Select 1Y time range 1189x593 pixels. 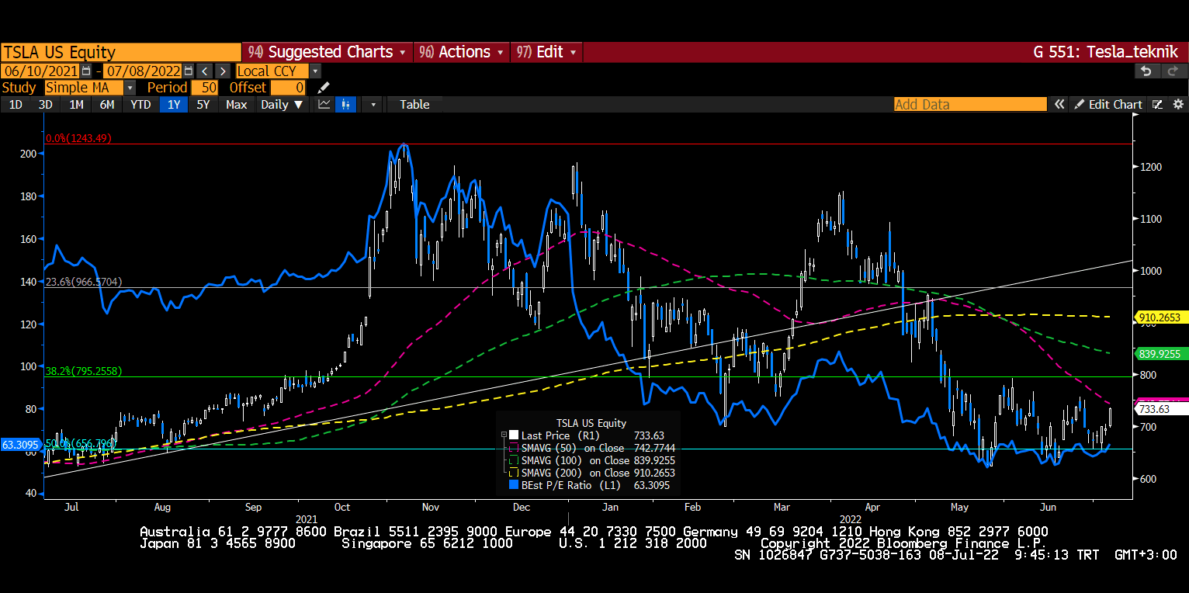point(173,104)
